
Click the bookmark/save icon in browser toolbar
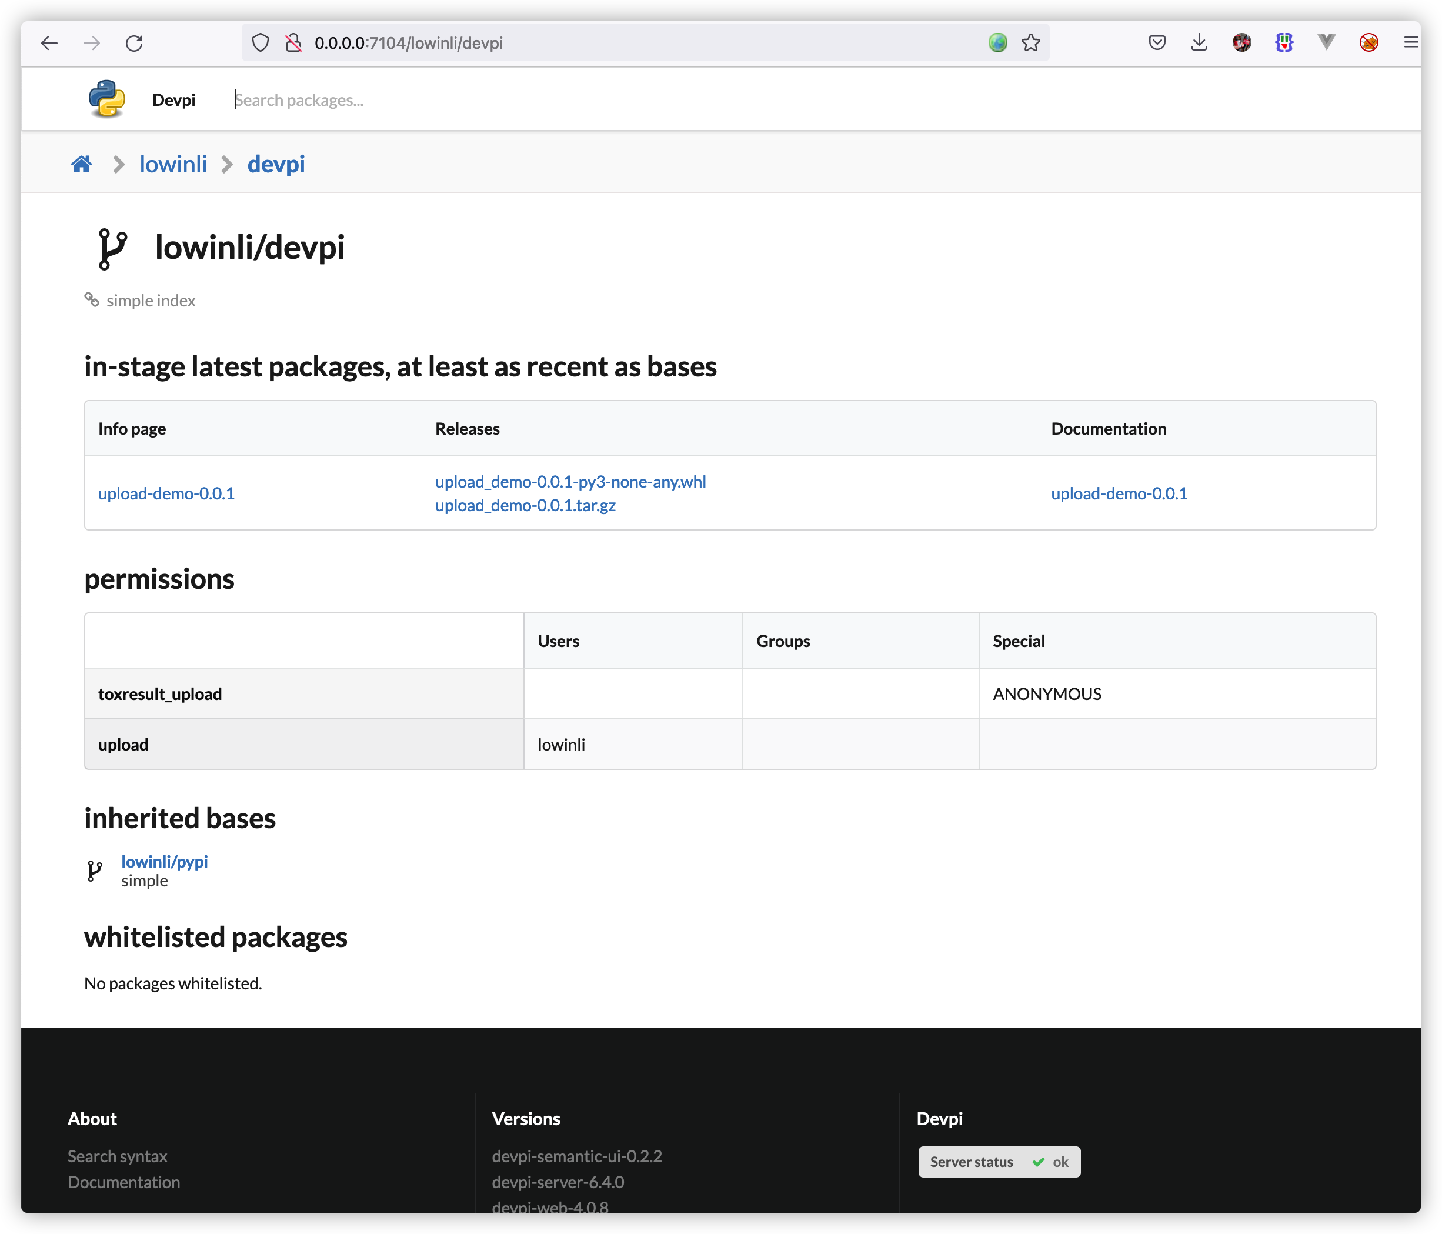pyautogui.click(x=1033, y=41)
